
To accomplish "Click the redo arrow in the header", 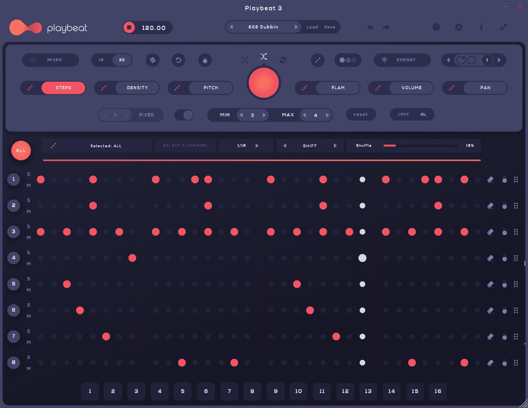I will coord(386,28).
